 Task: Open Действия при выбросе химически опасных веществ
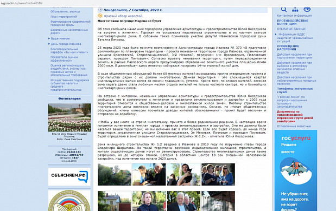294,68
